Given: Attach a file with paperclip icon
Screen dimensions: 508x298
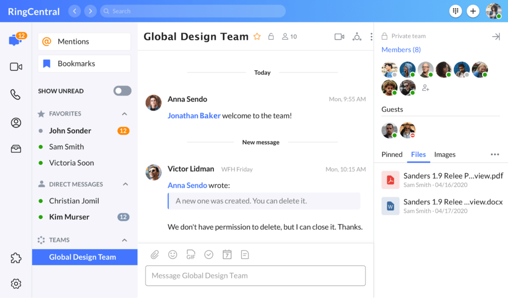Looking at the screenshot, I should pos(155,255).
